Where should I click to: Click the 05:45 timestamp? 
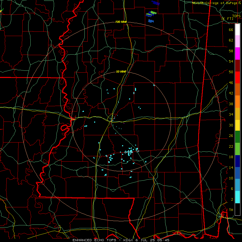coord(163,240)
